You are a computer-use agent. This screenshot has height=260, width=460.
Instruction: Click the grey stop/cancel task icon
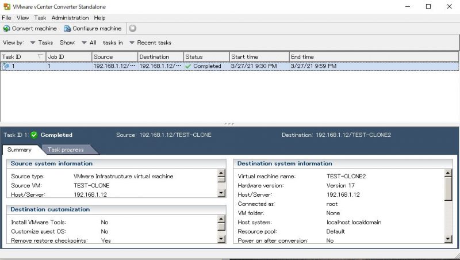133,28
